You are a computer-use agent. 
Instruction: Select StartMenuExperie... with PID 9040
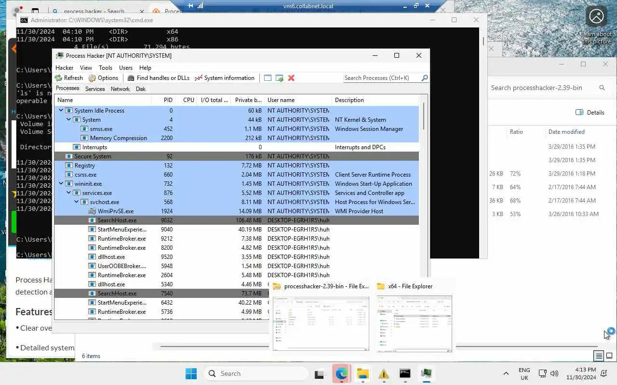237,230
